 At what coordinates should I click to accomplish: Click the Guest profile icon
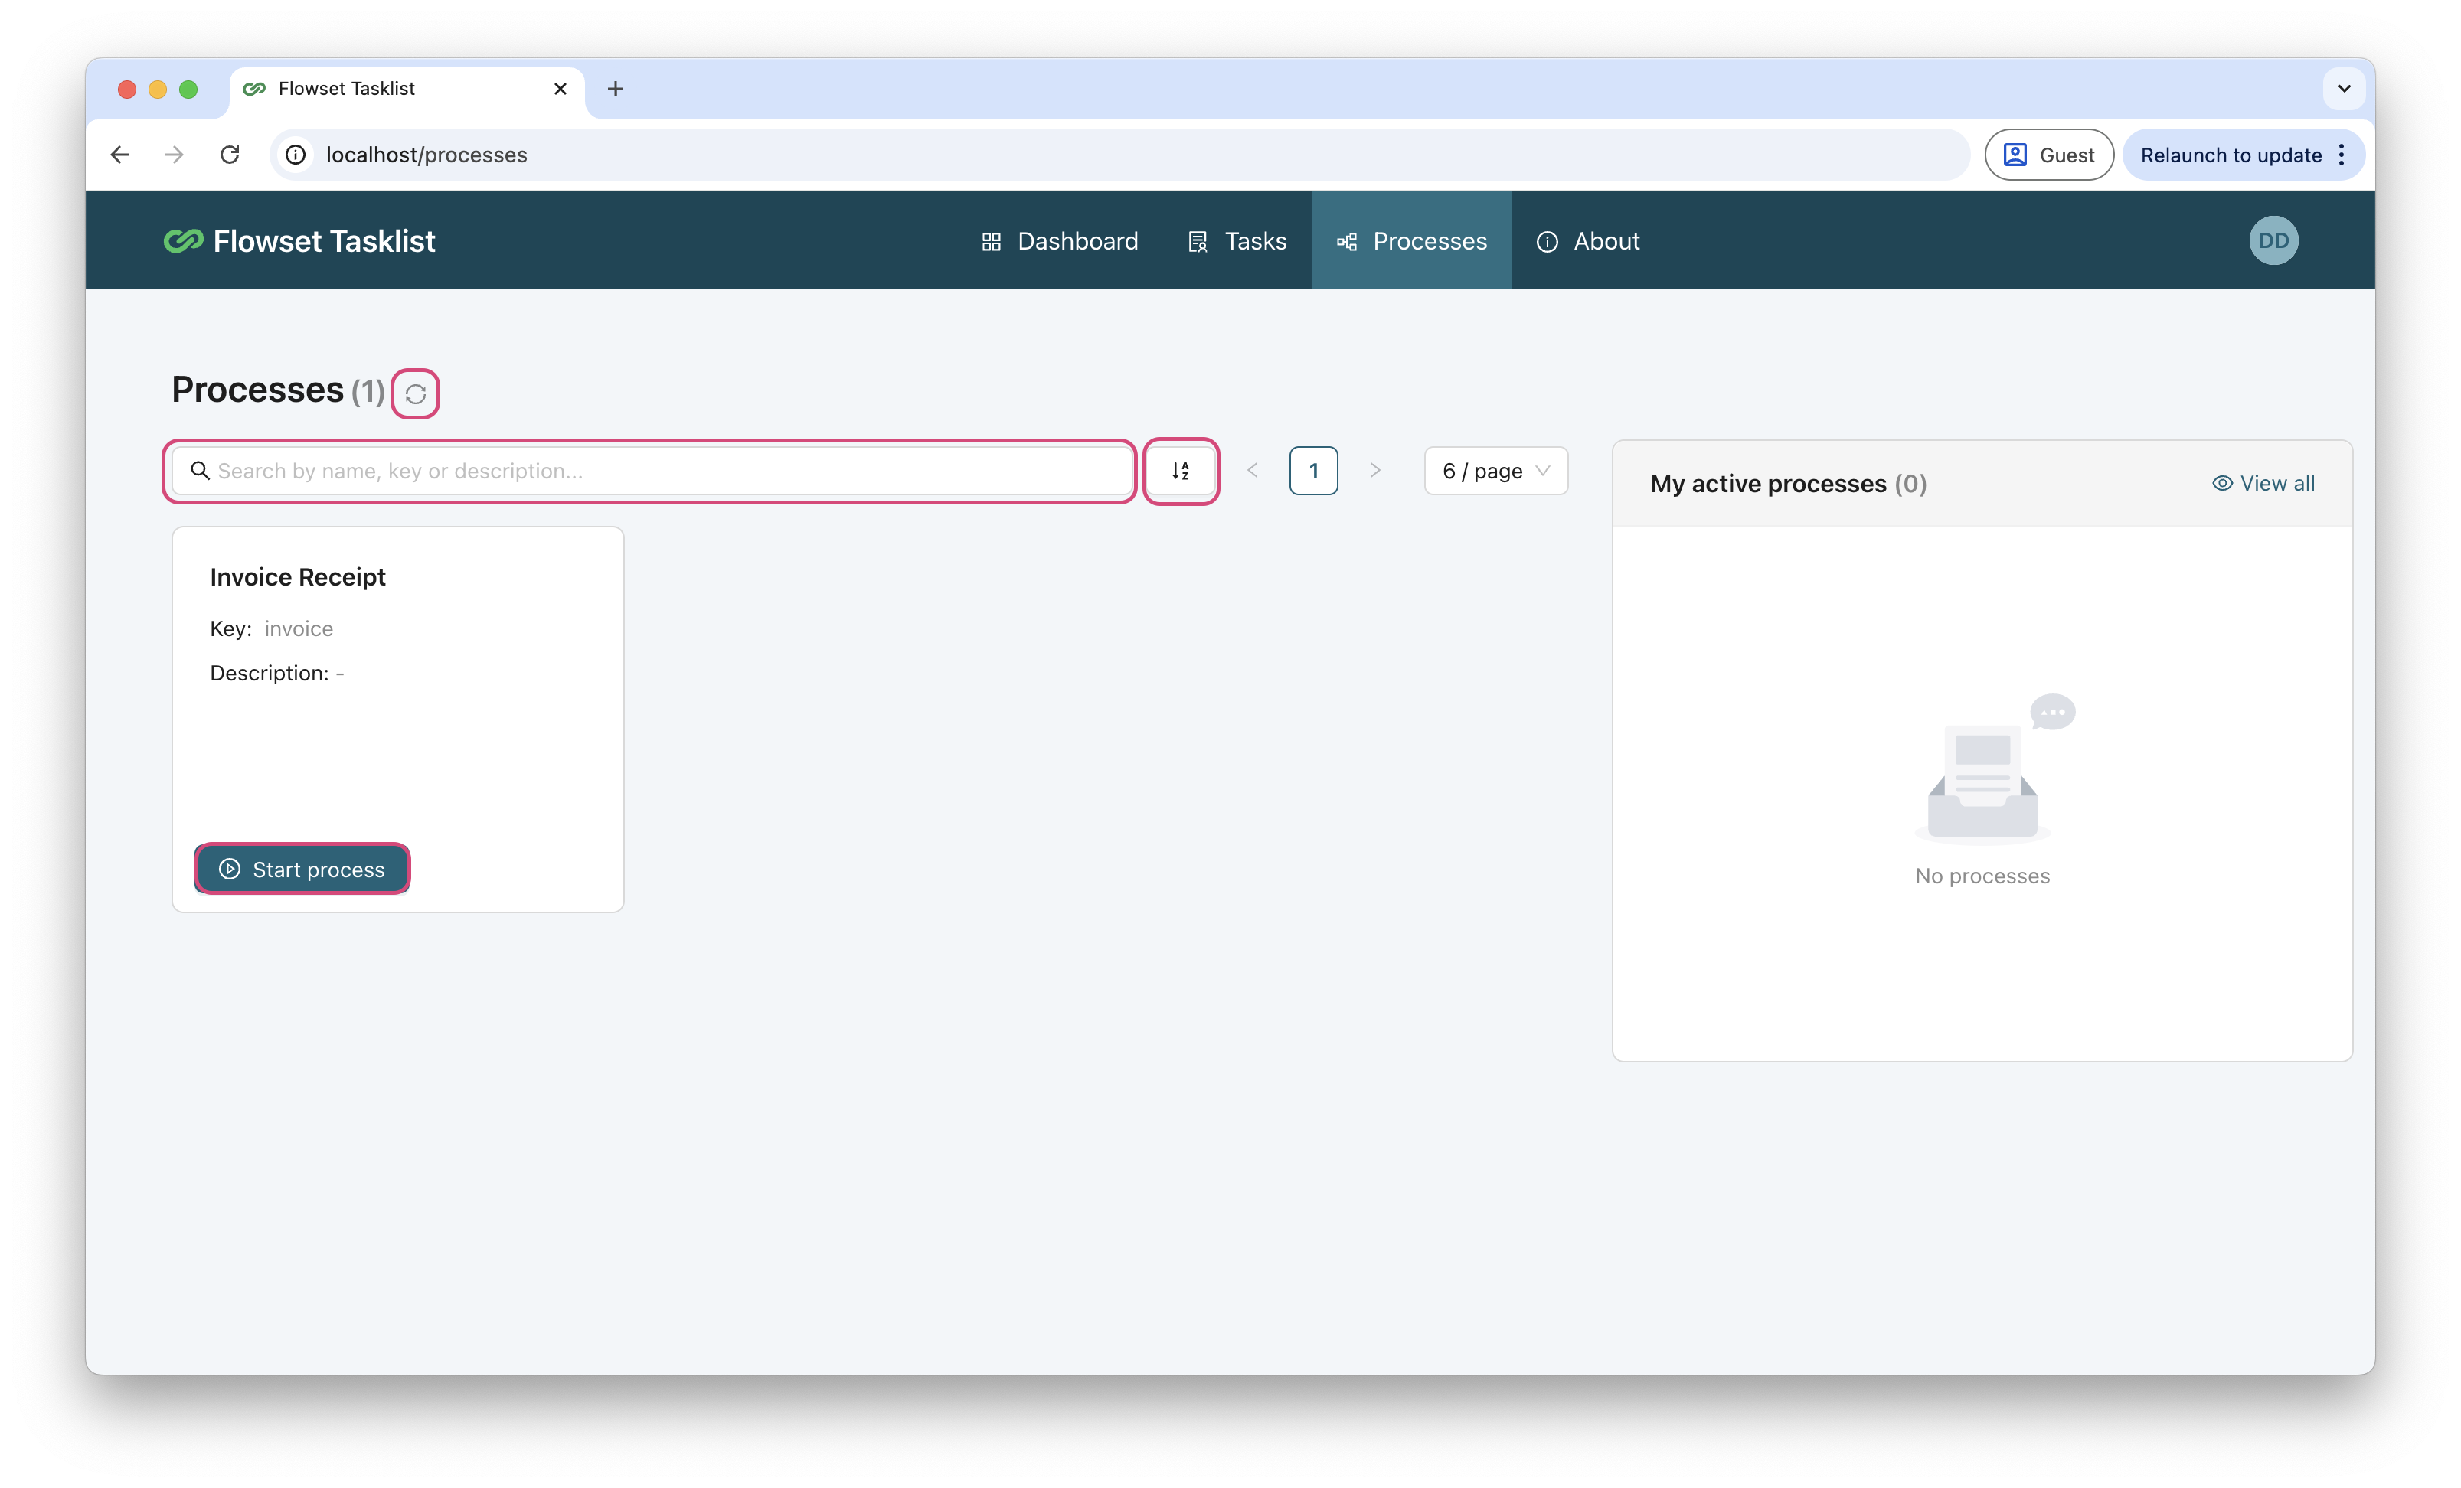pyautogui.click(x=2017, y=155)
